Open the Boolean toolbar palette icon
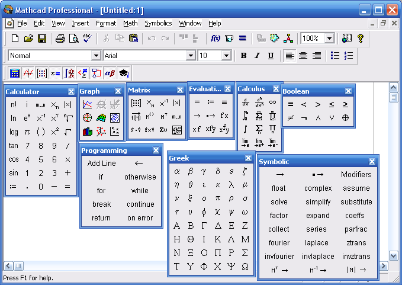 83,73
